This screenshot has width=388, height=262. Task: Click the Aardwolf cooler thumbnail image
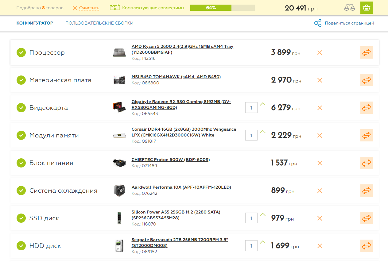pyautogui.click(x=119, y=191)
